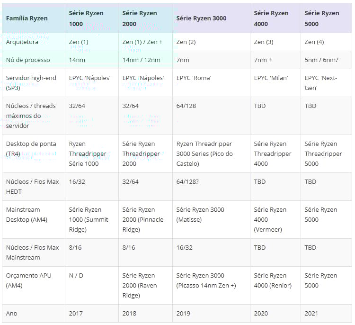This screenshot has width=355, height=325.
Task: Select the EPYC 'Milan' cell
Action: [275, 83]
